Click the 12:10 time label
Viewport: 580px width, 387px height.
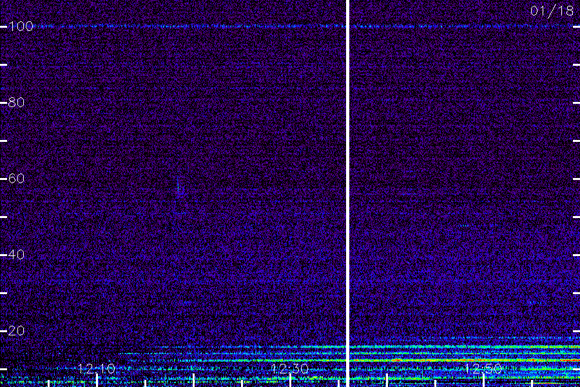pyautogui.click(x=97, y=368)
